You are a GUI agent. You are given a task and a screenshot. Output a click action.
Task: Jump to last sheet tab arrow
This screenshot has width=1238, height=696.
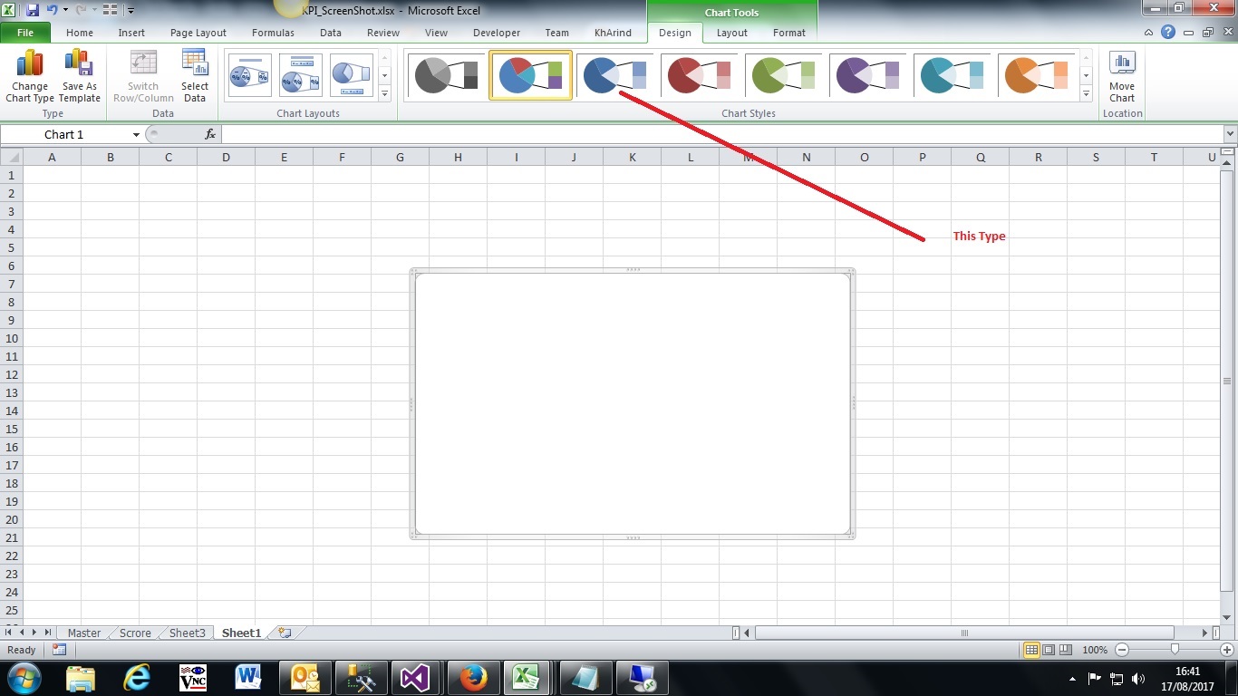[x=48, y=633]
